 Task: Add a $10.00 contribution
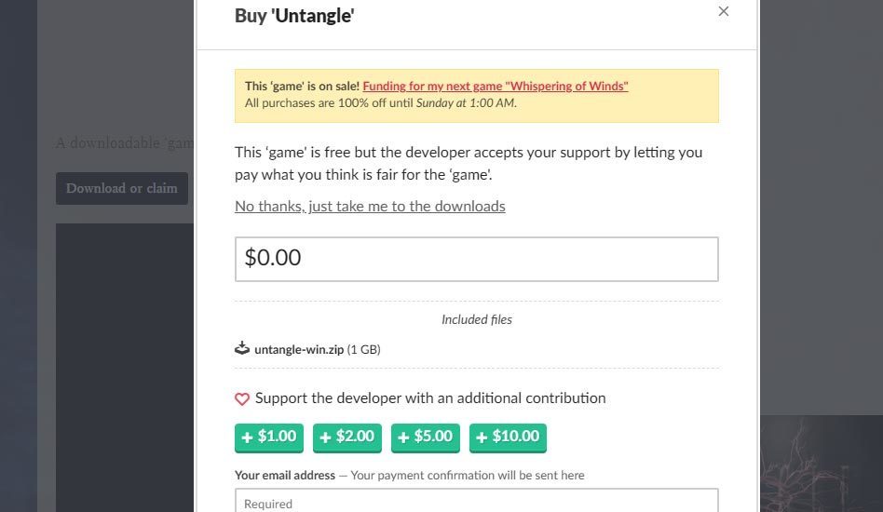508,438
